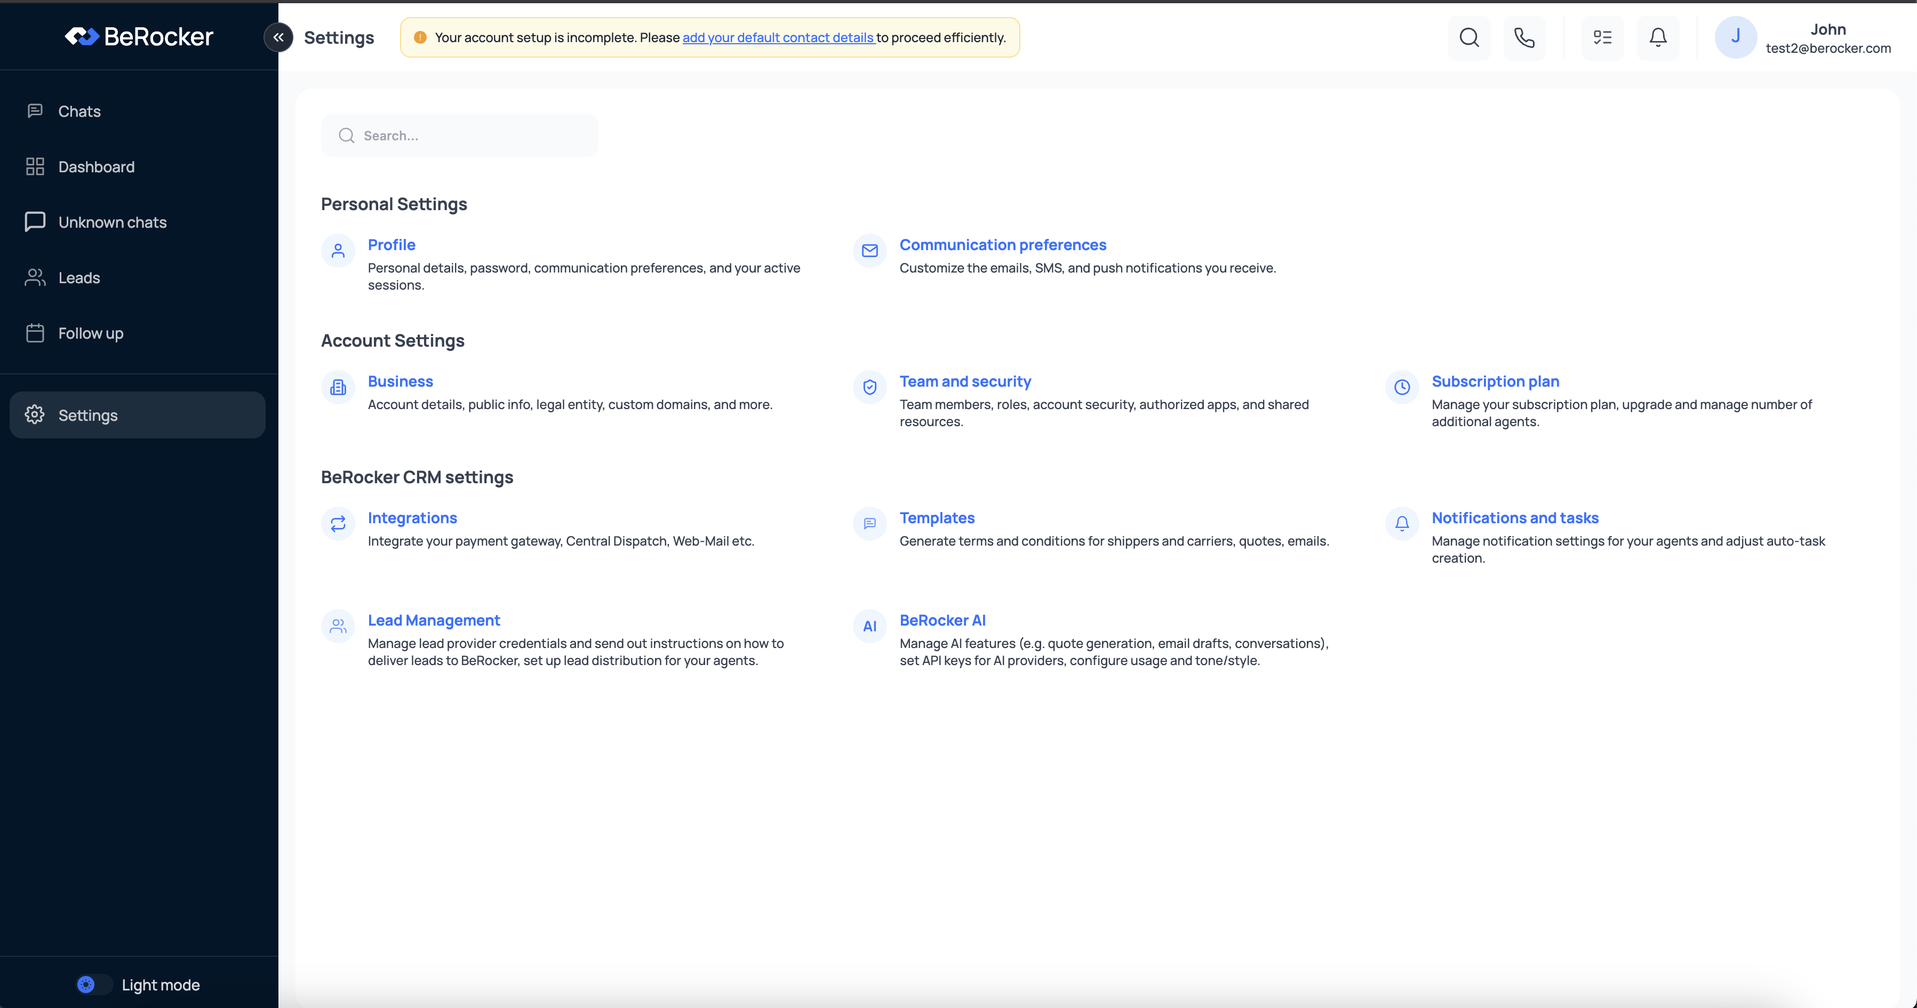Open Team and security settings
Image resolution: width=1917 pixels, height=1008 pixels.
coord(965,381)
